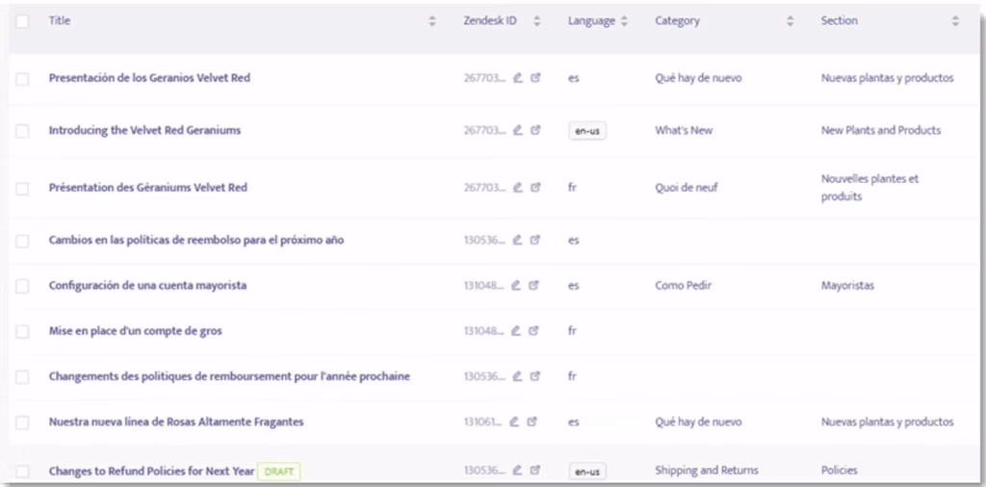
Task: Sort by Category column arrows
Action: point(791,21)
